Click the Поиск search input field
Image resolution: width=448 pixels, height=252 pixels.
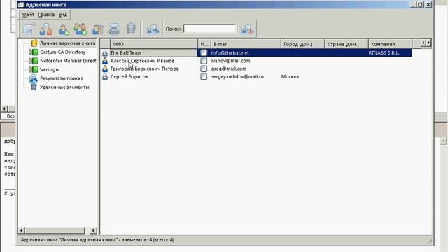click(x=210, y=29)
